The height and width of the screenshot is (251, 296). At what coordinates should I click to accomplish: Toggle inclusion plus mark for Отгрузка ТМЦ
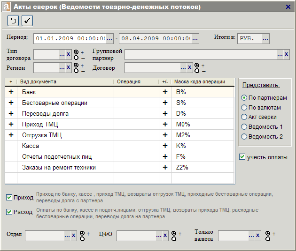coord(11,135)
